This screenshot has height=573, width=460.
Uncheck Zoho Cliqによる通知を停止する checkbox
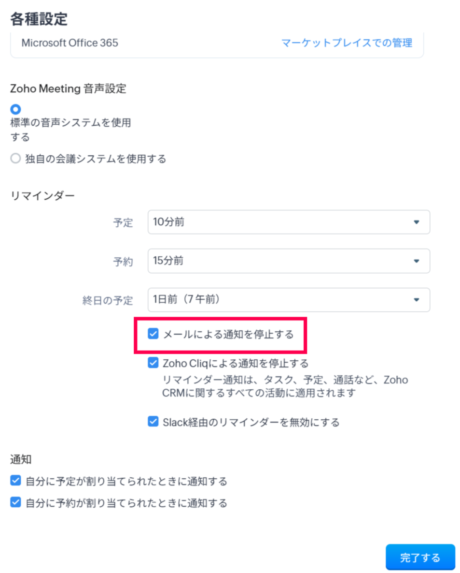coord(153,362)
